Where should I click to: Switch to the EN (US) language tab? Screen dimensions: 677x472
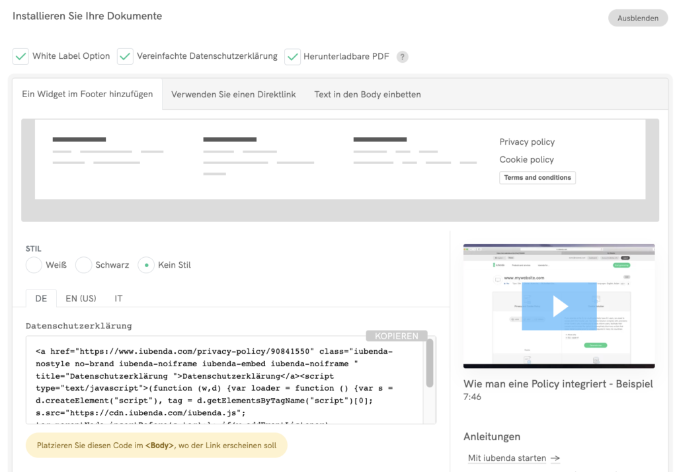80,298
